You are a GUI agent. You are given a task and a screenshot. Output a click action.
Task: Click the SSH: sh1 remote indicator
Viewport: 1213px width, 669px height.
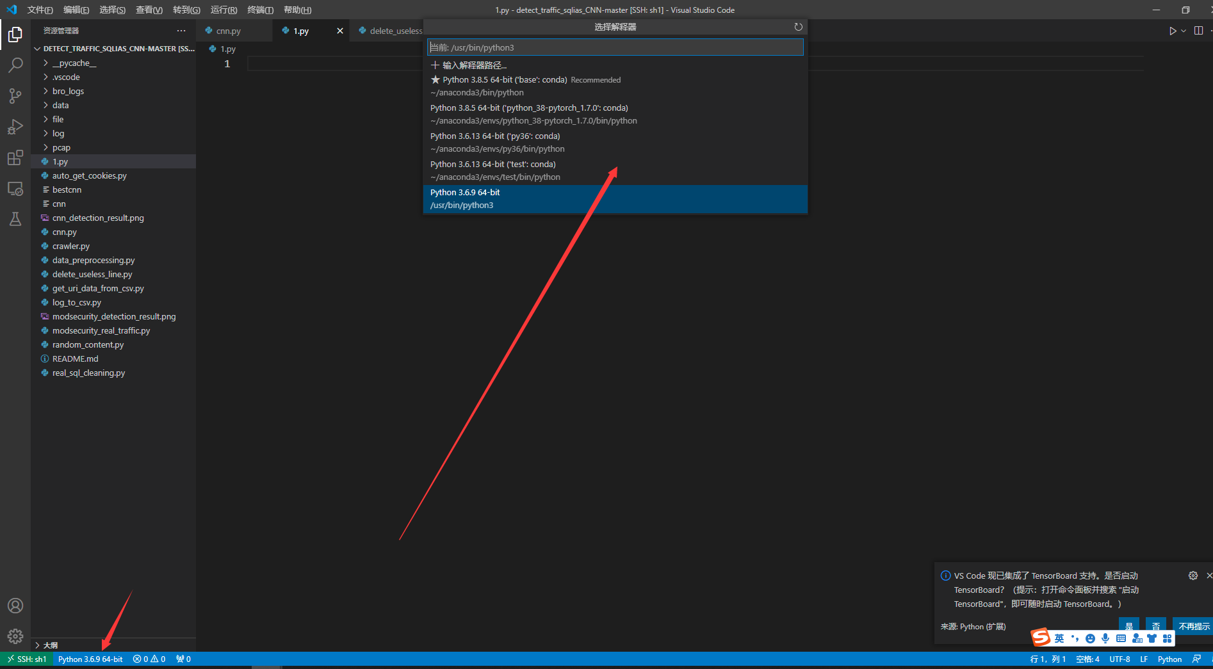point(26,659)
